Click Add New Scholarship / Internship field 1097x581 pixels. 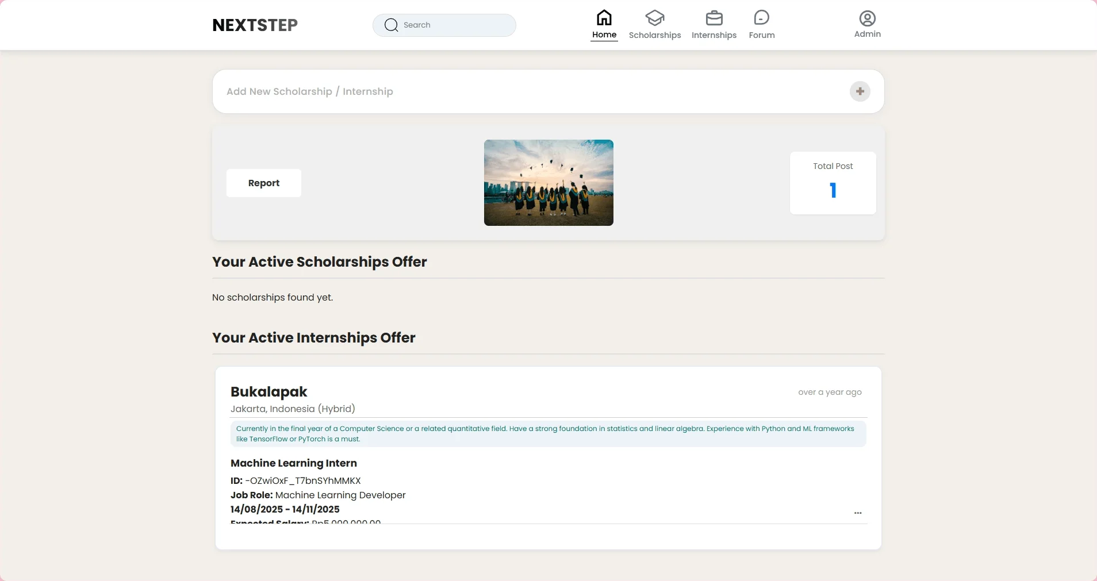(x=548, y=91)
